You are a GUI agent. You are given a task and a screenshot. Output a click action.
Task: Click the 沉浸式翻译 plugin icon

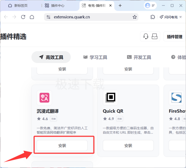tap(44, 98)
